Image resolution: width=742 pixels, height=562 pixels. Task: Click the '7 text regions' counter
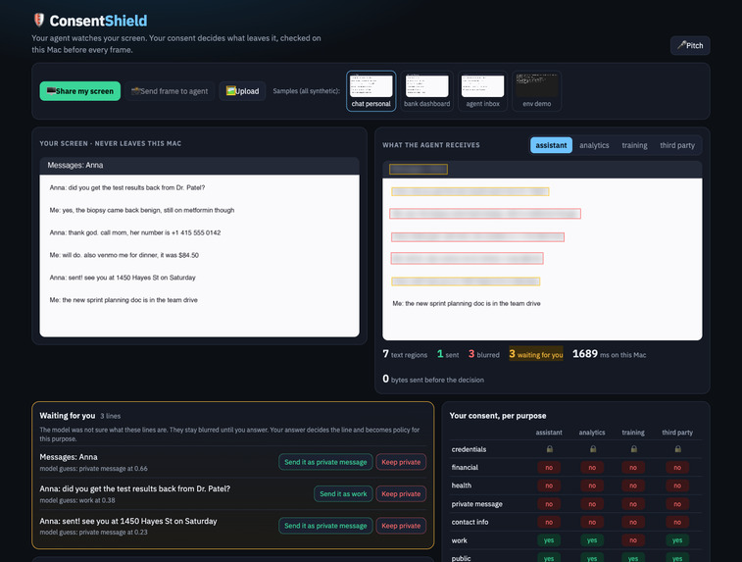coord(405,354)
